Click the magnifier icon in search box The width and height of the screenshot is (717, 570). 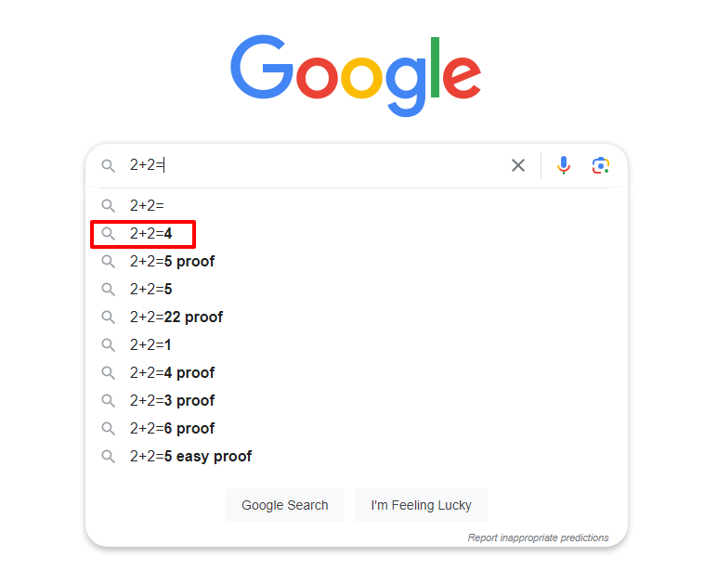click(109, 165)
